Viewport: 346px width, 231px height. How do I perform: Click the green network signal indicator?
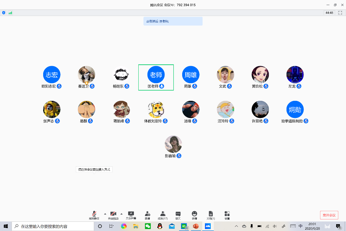coord(10,13)
